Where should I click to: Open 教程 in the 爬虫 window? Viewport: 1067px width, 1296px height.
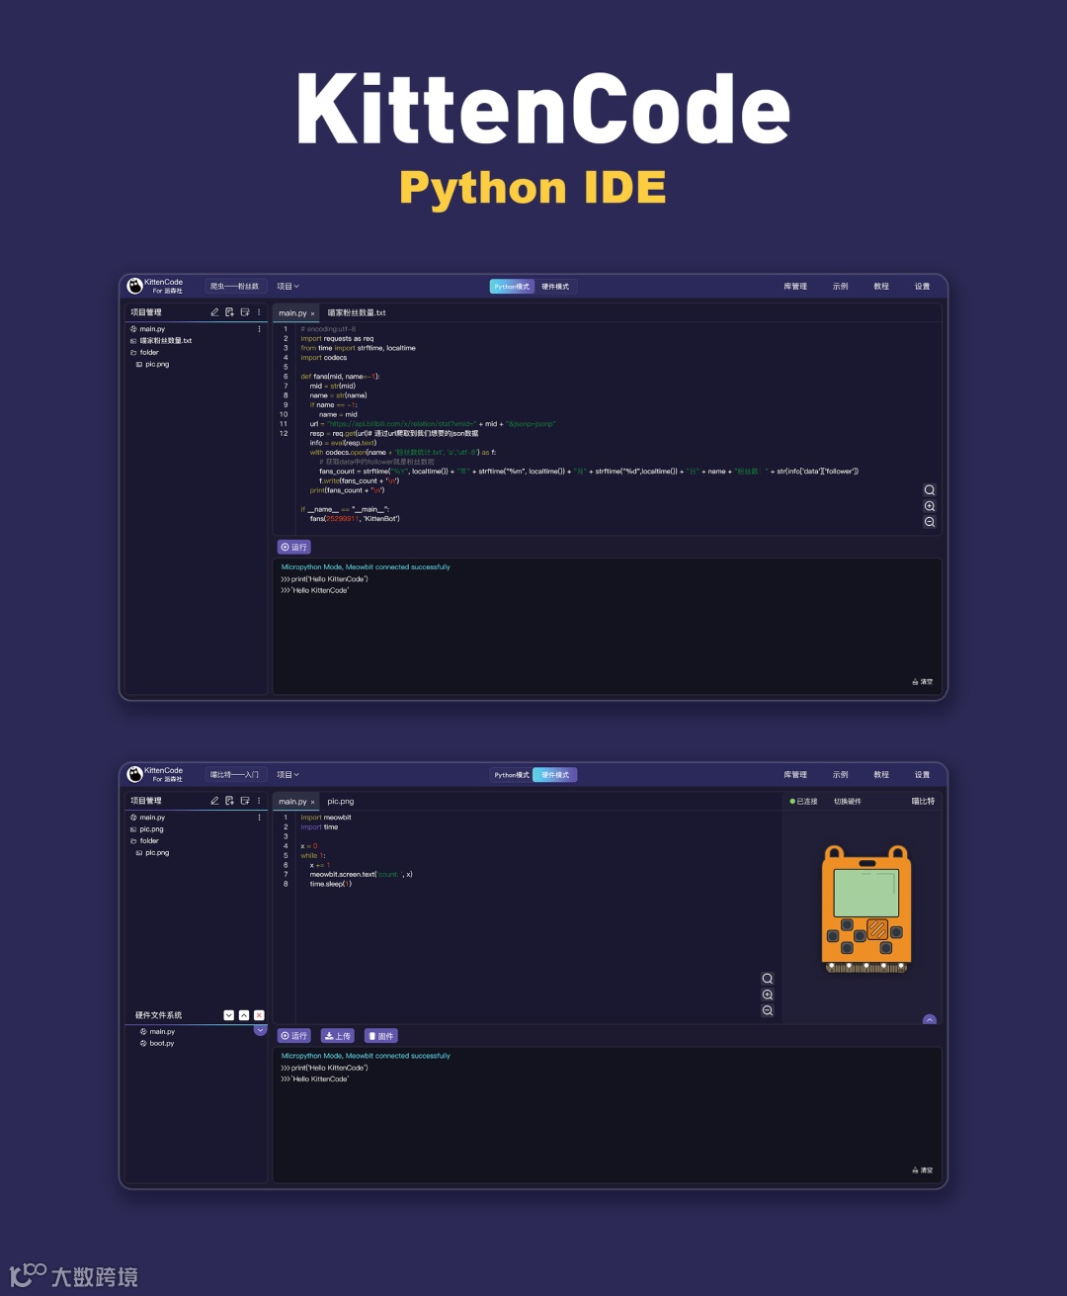pyautogui.click(x=881, y=287)
